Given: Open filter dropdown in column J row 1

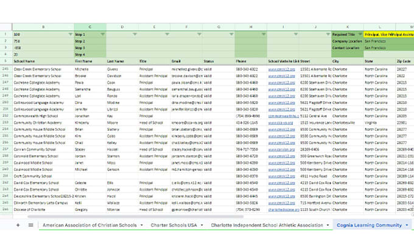Looking at the screenshot, I should pos(328,34).
